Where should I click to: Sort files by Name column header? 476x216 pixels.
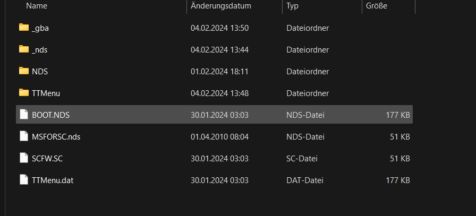pyautogui.click(x=37, y=6)
